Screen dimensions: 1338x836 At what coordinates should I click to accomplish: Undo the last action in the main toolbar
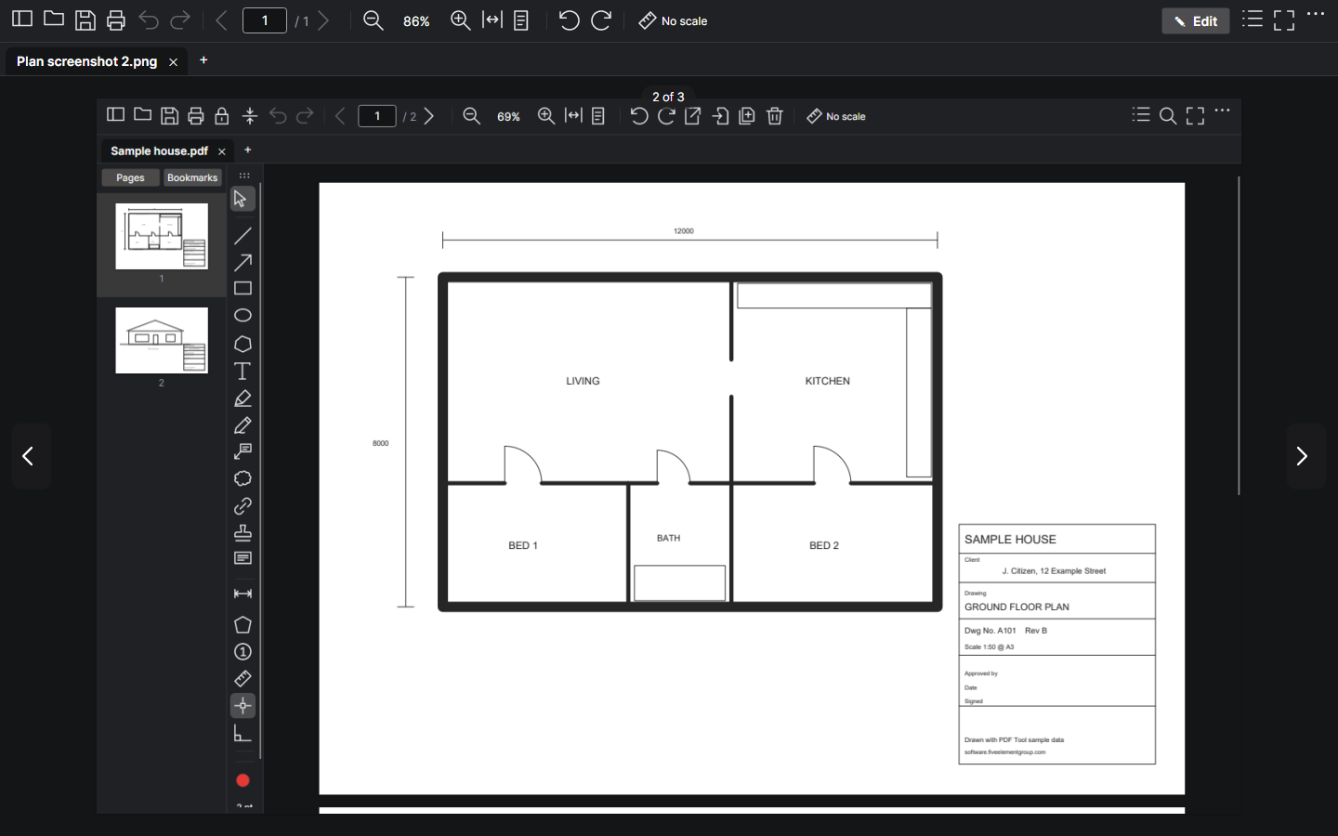pyautogui.click(x=149, y=20)
